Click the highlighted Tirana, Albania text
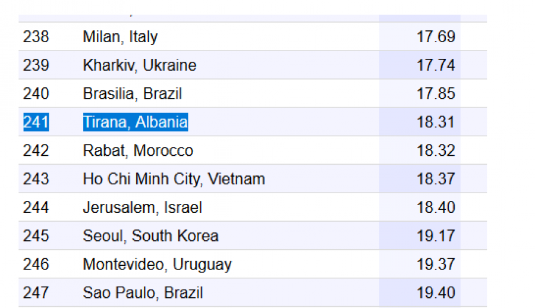The image size is (535, 308). [x=135, y=122]
